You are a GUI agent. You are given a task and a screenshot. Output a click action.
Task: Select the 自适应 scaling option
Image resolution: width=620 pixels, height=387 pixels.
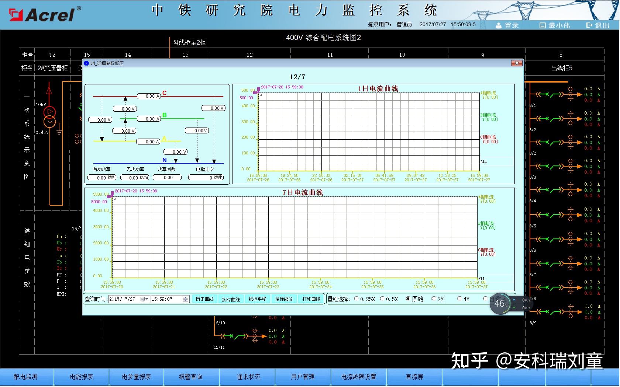[485, 299]
